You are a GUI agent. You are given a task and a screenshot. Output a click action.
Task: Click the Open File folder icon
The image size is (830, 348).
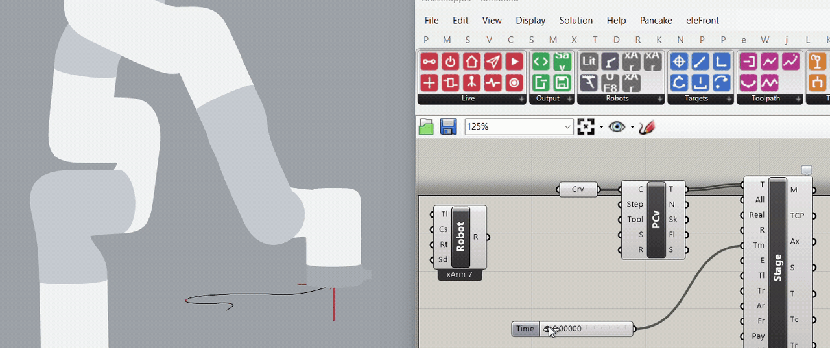tap(426, 127)
